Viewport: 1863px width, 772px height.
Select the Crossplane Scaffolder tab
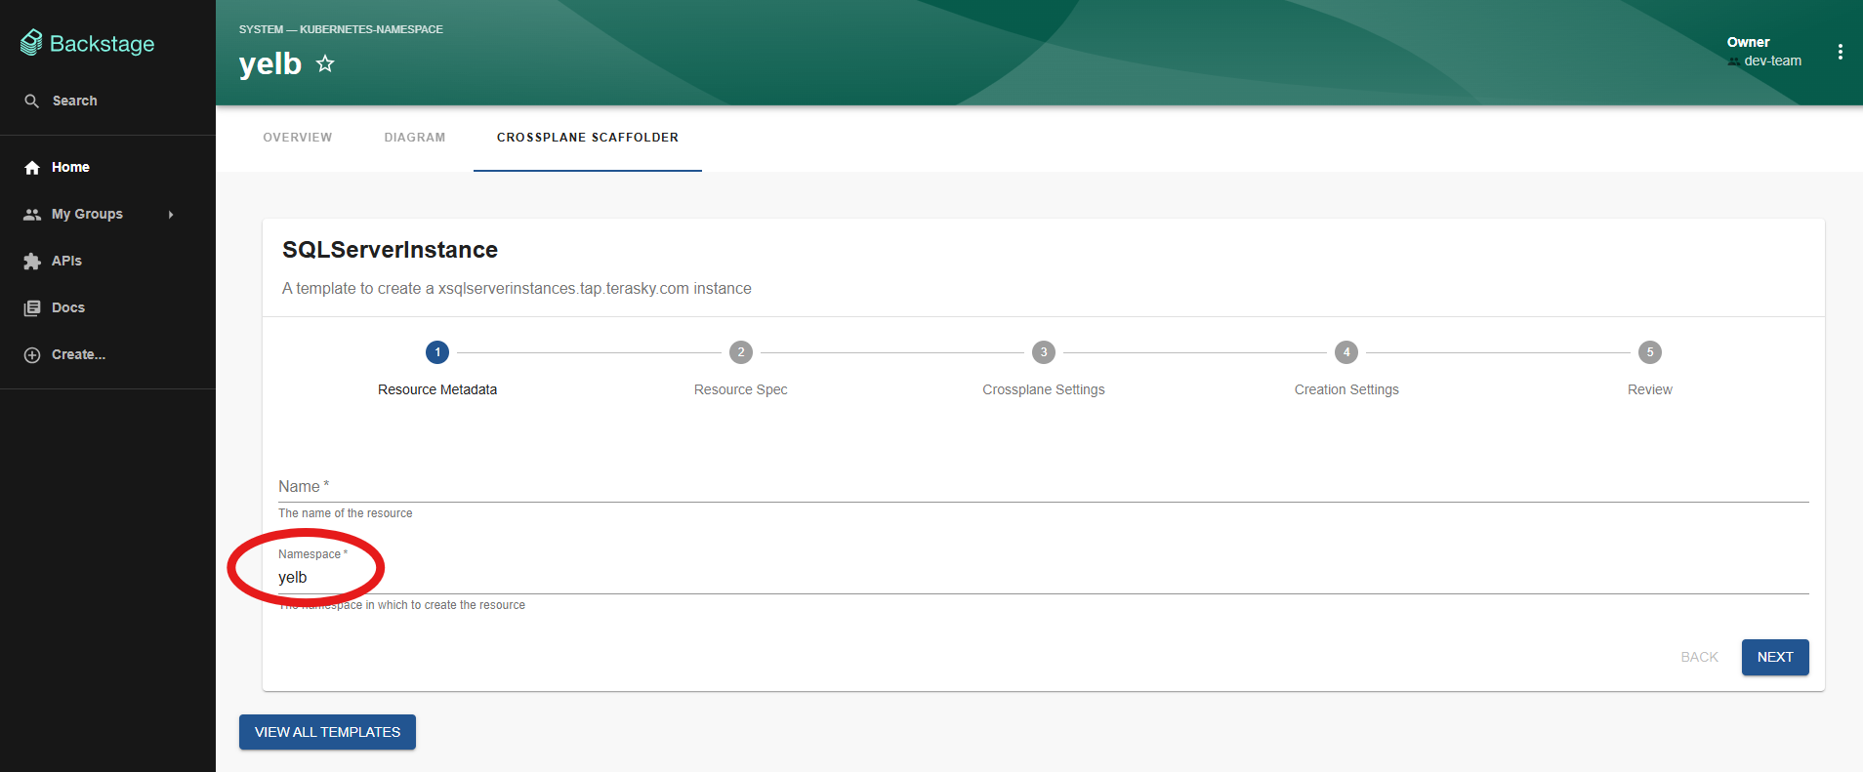pos(588,138)
